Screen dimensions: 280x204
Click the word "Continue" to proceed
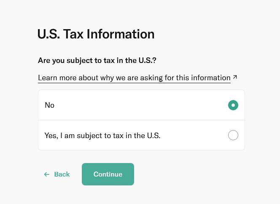[x=108, y=174]
